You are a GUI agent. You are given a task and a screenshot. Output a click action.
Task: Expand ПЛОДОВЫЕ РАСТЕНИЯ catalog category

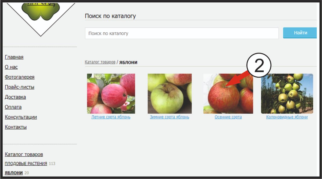click(26, 163)
